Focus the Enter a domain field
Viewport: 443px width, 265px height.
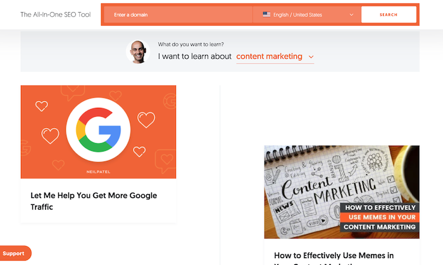pos(178,15)
